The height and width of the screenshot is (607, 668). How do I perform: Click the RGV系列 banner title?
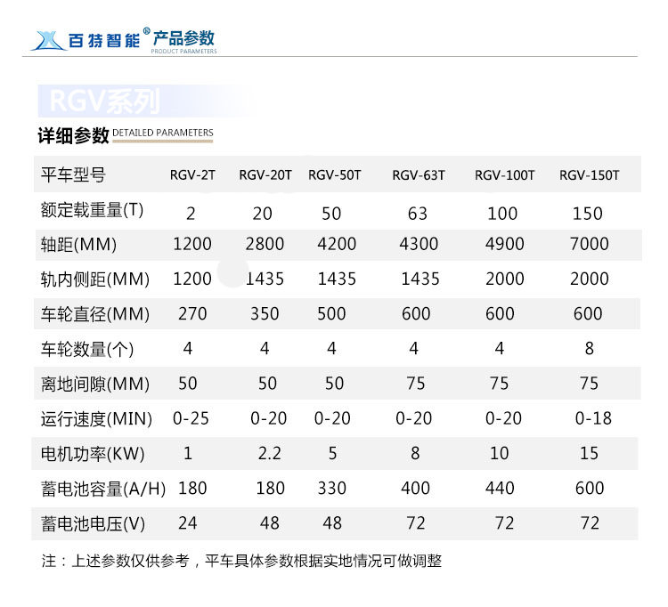tap(104, 101)
